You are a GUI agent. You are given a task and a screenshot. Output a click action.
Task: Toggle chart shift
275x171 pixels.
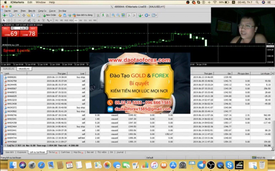click(x=134, y=15)
